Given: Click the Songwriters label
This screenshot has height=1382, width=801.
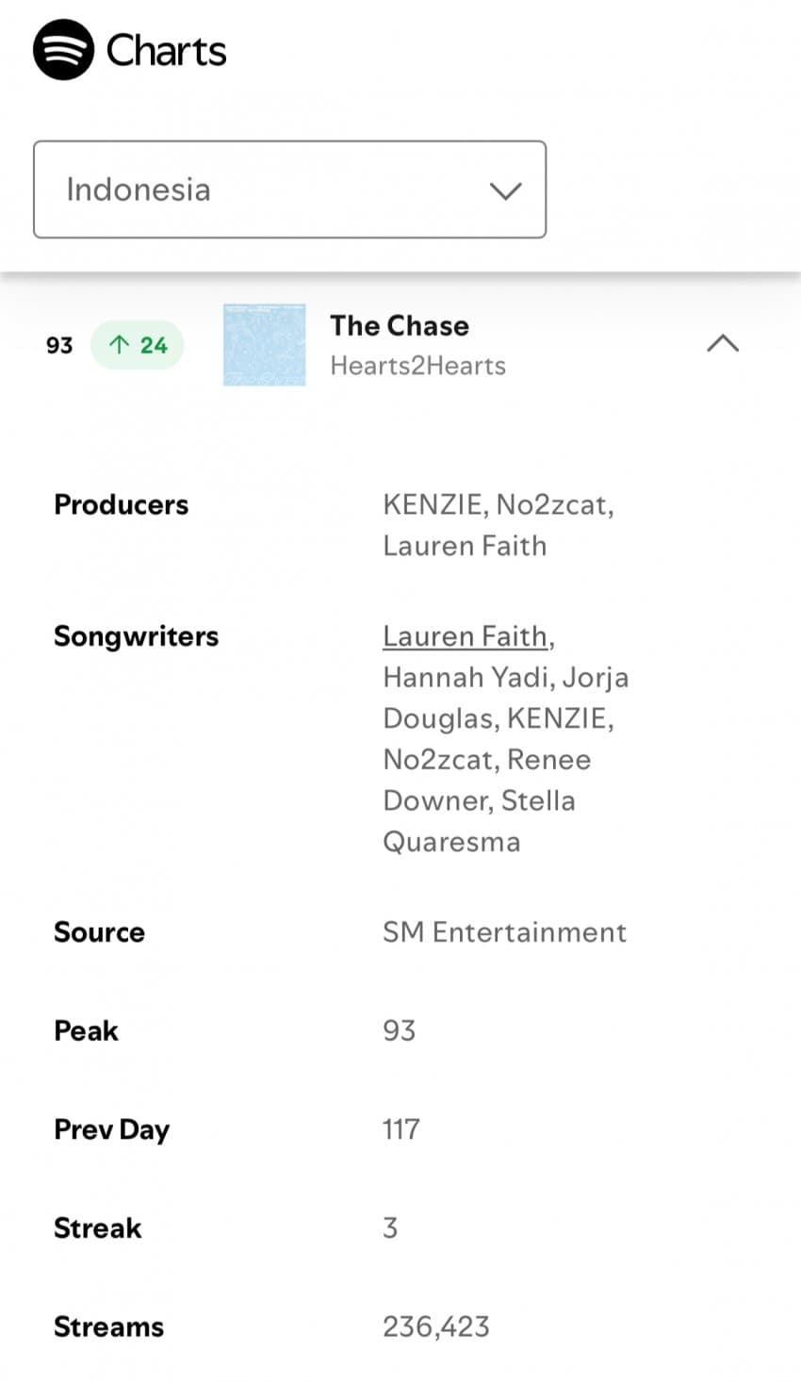Looking at the screenshot, I should [136, 636].
